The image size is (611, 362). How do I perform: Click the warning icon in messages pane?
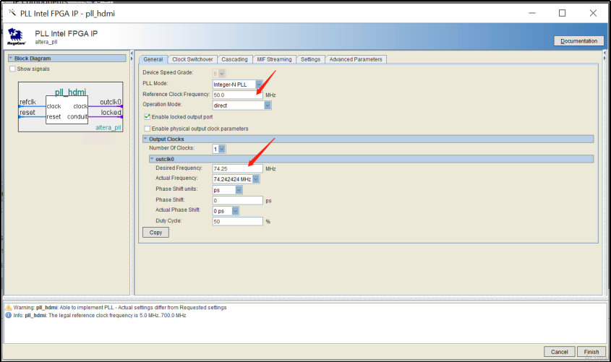coord(9,308)
